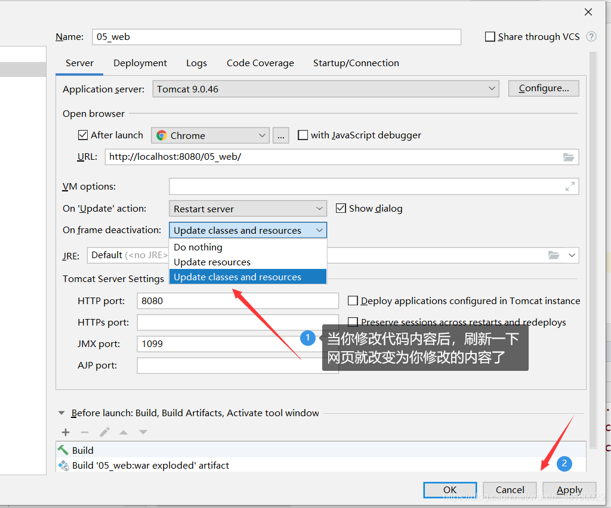Click the browser ellipsis button
The image size is (611, 508).
tap(281, 135)
